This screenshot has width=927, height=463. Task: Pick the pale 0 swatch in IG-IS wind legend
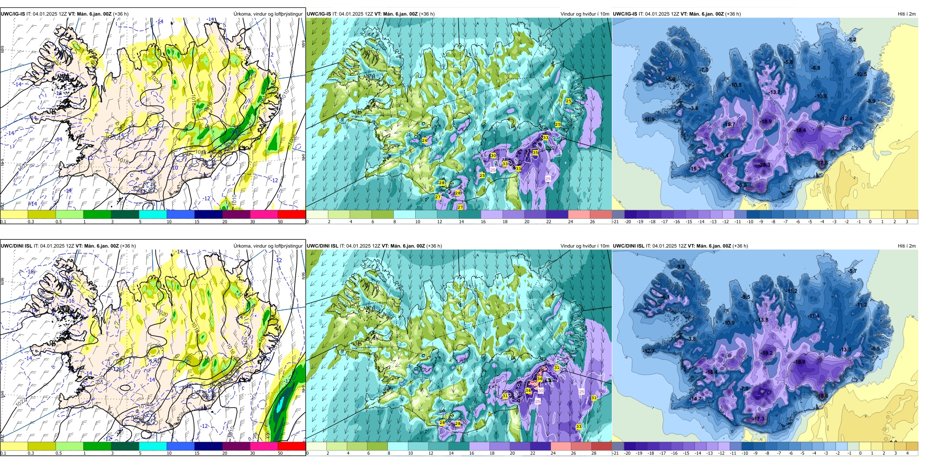coord(317,214)
